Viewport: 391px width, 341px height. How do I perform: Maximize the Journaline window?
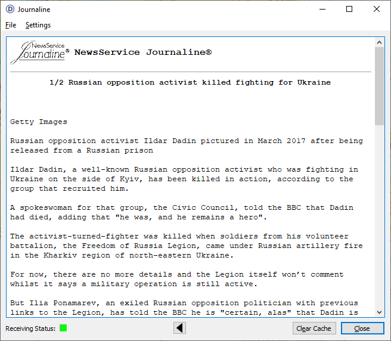coord(349,9)
